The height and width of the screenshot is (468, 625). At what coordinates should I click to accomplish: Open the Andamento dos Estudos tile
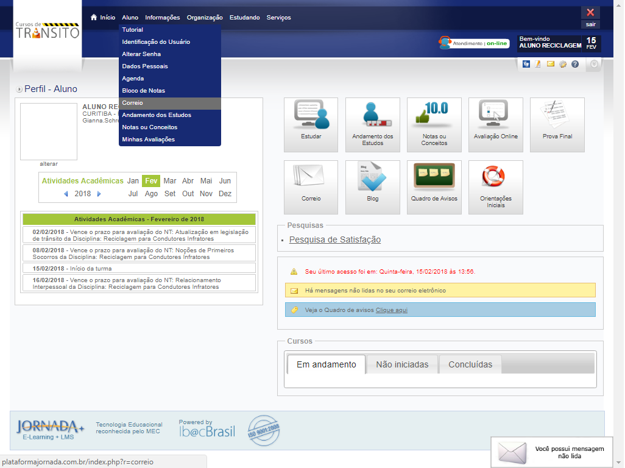(373, 125)
